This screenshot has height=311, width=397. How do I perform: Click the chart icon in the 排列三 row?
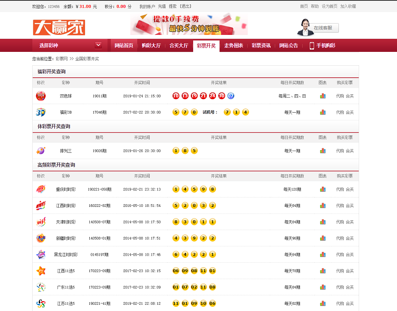[x=323, y=151]
